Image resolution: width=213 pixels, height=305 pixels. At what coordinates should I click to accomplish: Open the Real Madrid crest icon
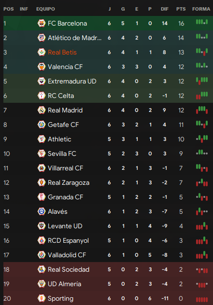[x=42, y=111]
